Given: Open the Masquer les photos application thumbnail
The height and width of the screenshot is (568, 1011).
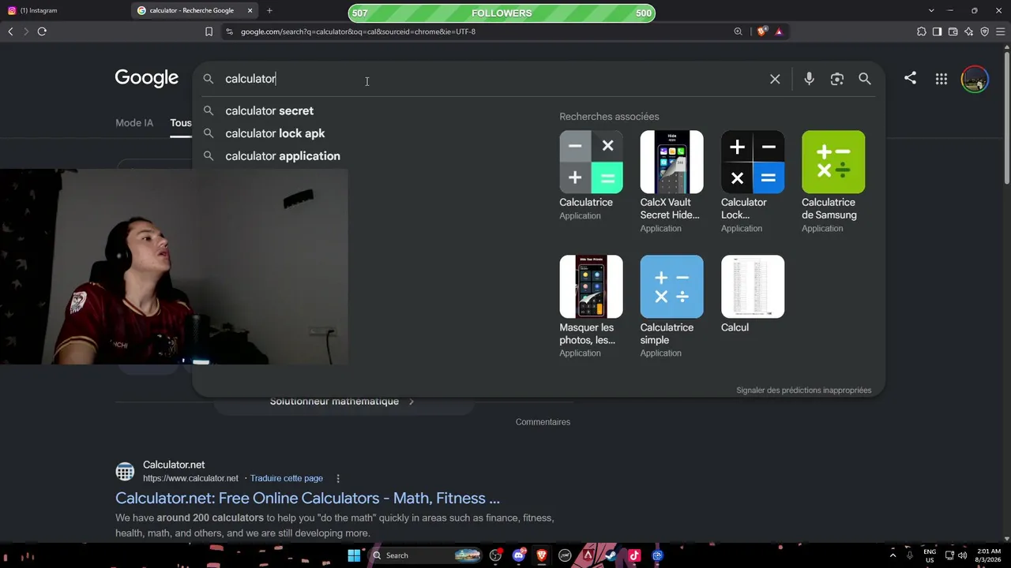Looking at the screenshot, I should click(x=591, y=286).
